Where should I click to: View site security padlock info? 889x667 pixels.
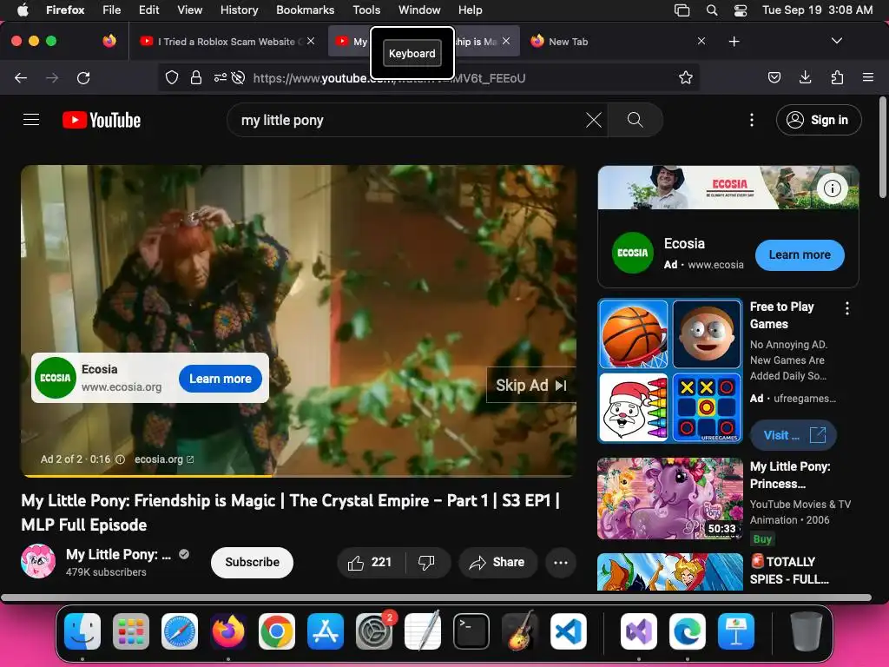click(x=195, y=77)
